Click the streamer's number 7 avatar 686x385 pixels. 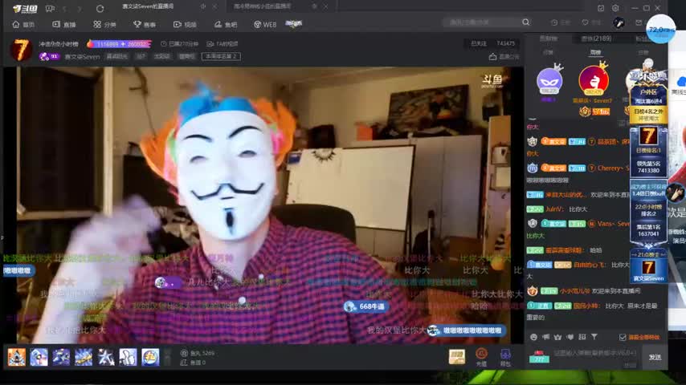[20, 50]
